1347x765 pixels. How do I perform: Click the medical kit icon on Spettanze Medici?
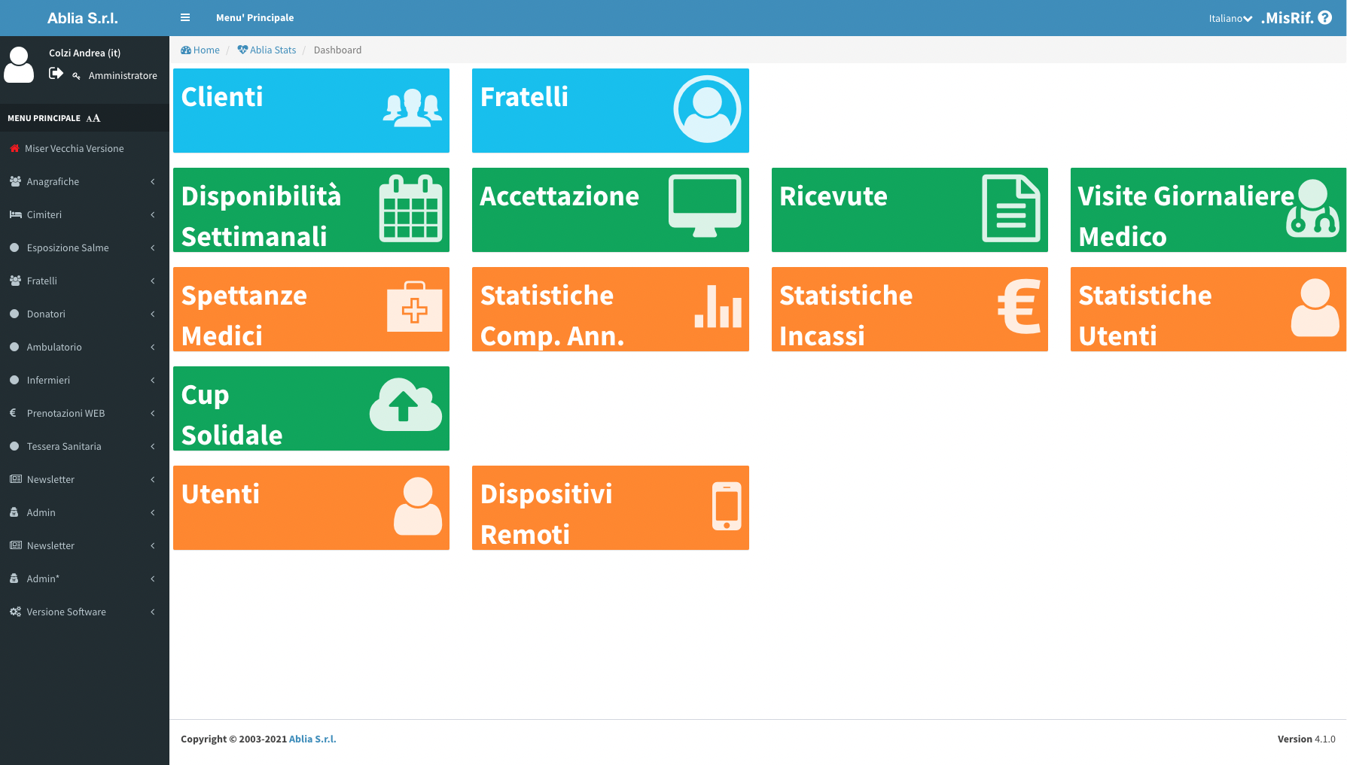414,307
